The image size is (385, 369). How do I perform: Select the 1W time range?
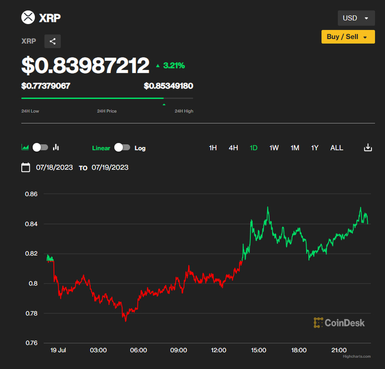[274, 148]
